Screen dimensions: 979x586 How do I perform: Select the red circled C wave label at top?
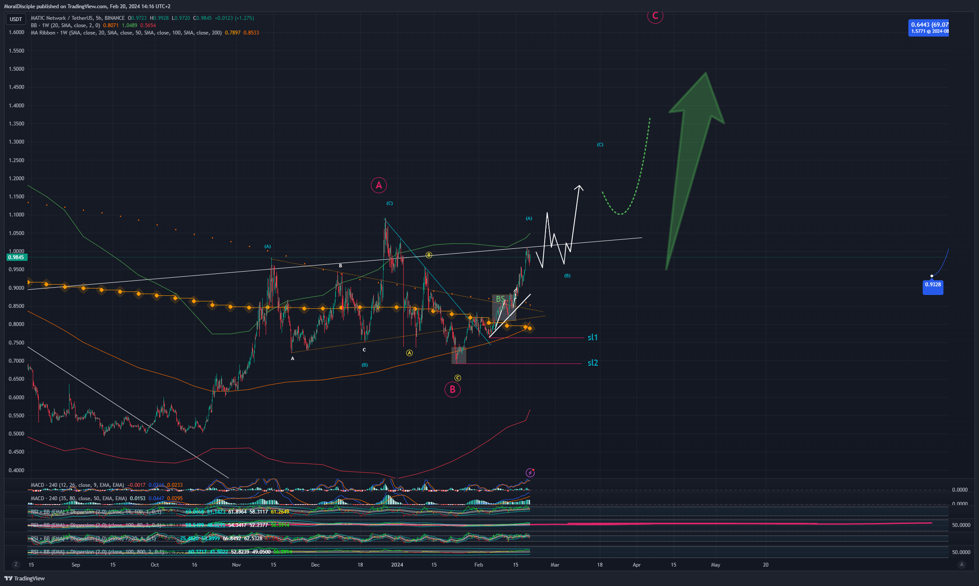655,16
